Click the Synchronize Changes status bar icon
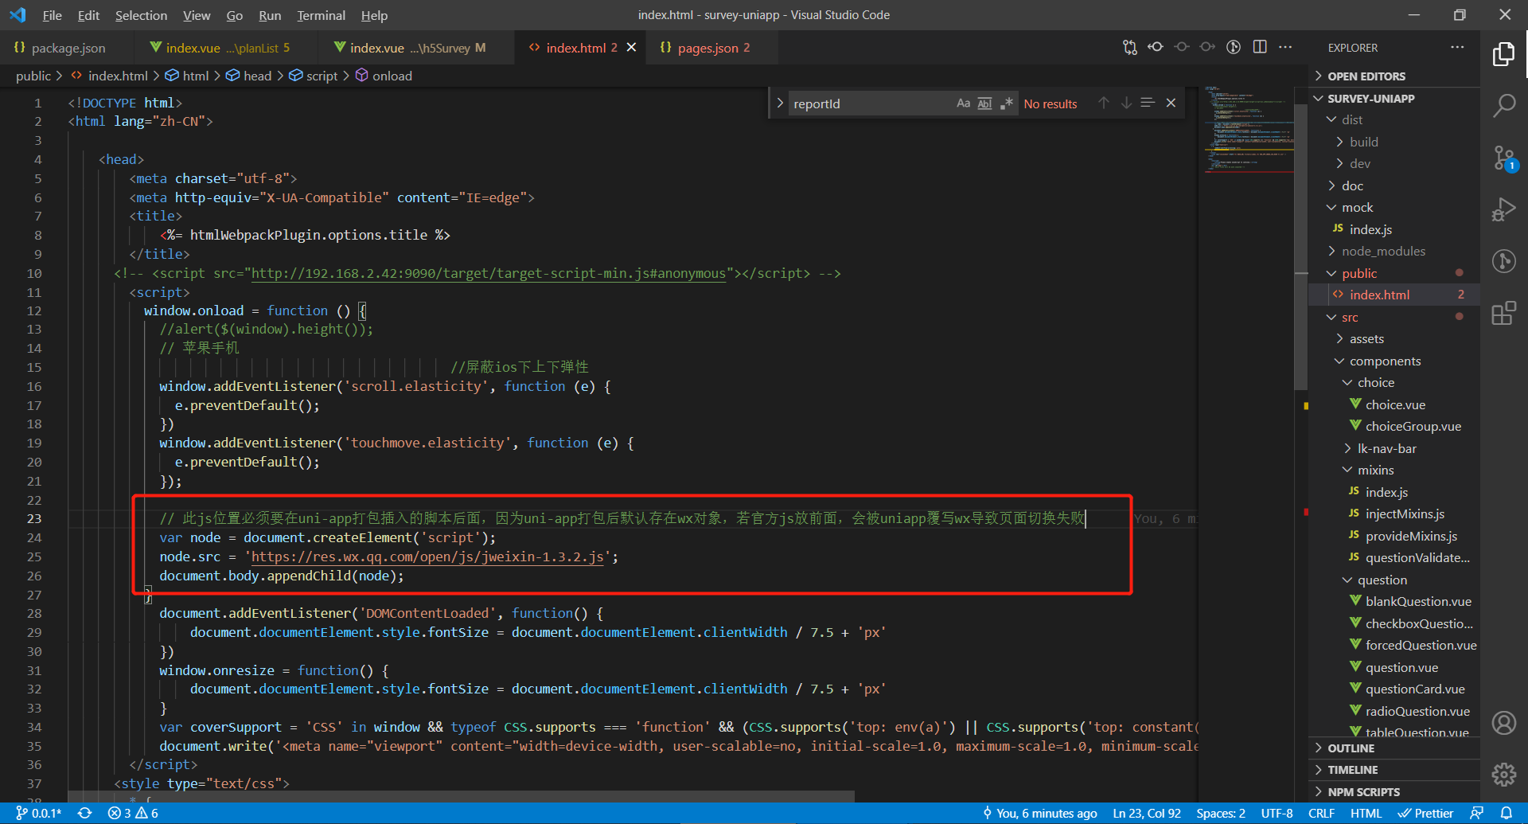 click(85, 813)
